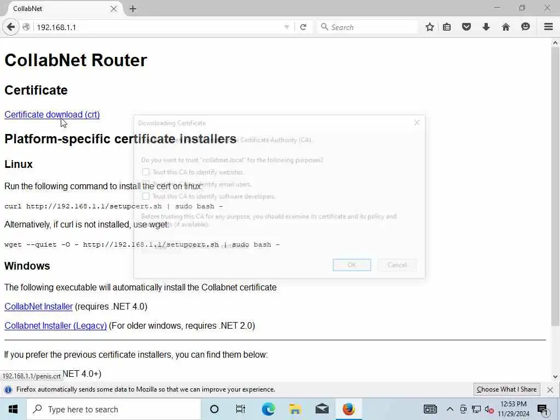Screen dimensions: 560x420
Task: Confirm the Downloading Certificate dialog with OK
Action: tap(352, 265)
